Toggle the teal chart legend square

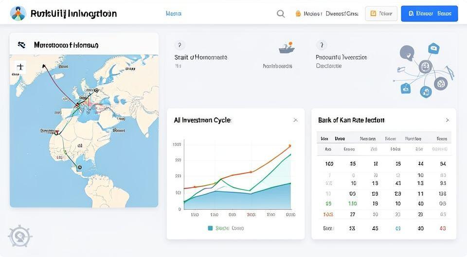(210, 228)
